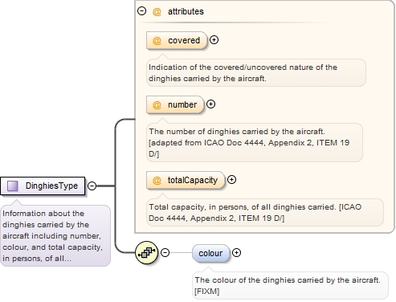The width and height of the screenshot is (396, 302).
Task: Click the @ icon on covered
Action: [x=157, y=40]
